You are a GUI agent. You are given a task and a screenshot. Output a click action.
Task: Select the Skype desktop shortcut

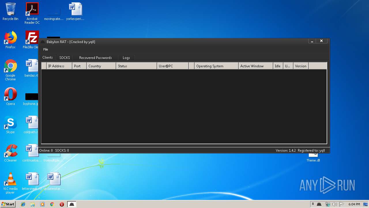[x=10, y=125]
